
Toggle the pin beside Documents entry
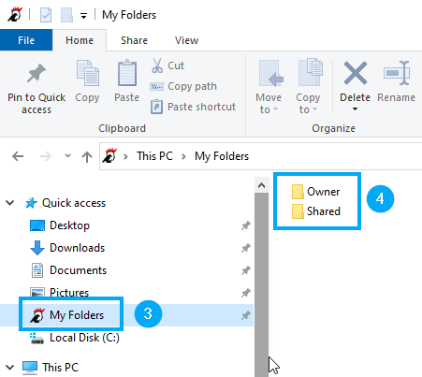click(x=246, y=270)
